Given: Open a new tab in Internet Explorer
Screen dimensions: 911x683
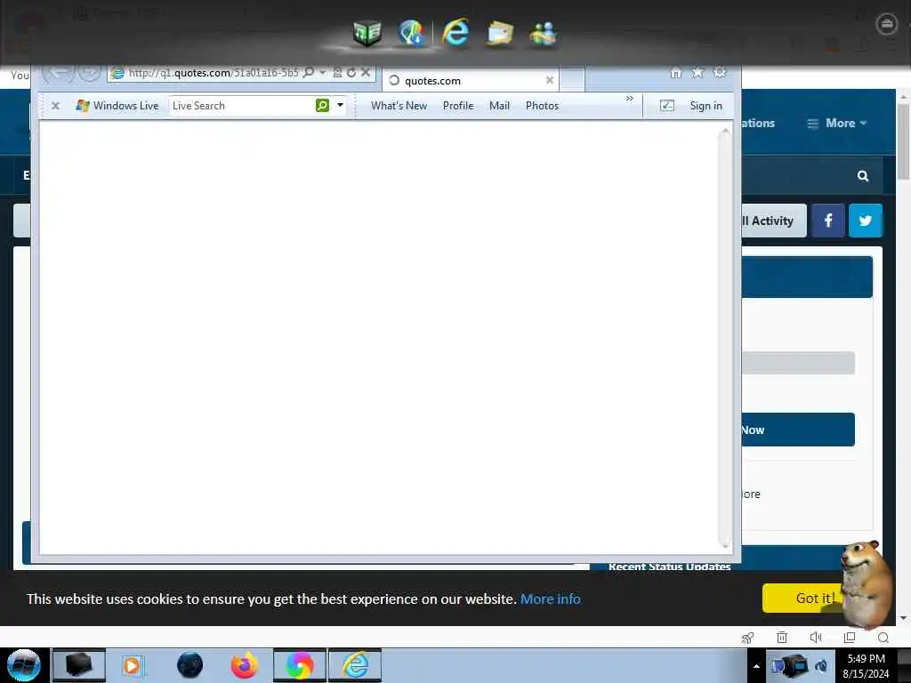Looking at the screenshot, I should [572, 80].
